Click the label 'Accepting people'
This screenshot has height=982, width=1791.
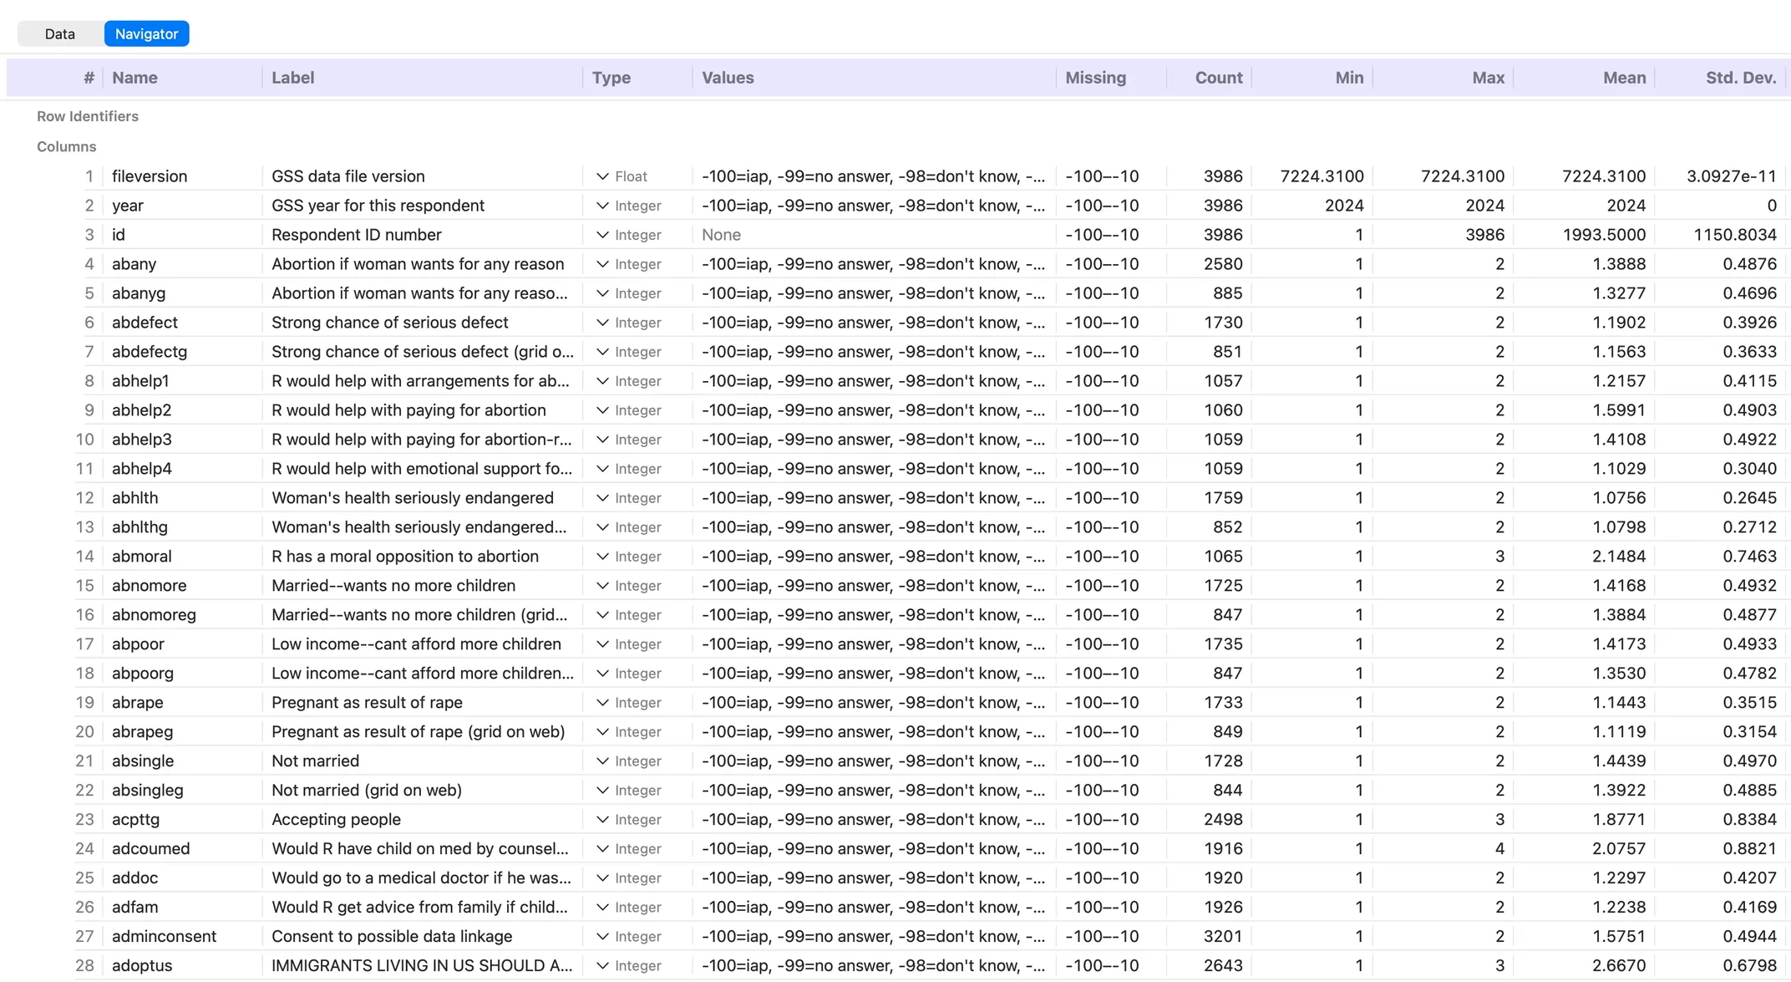(x=336, y=820)
